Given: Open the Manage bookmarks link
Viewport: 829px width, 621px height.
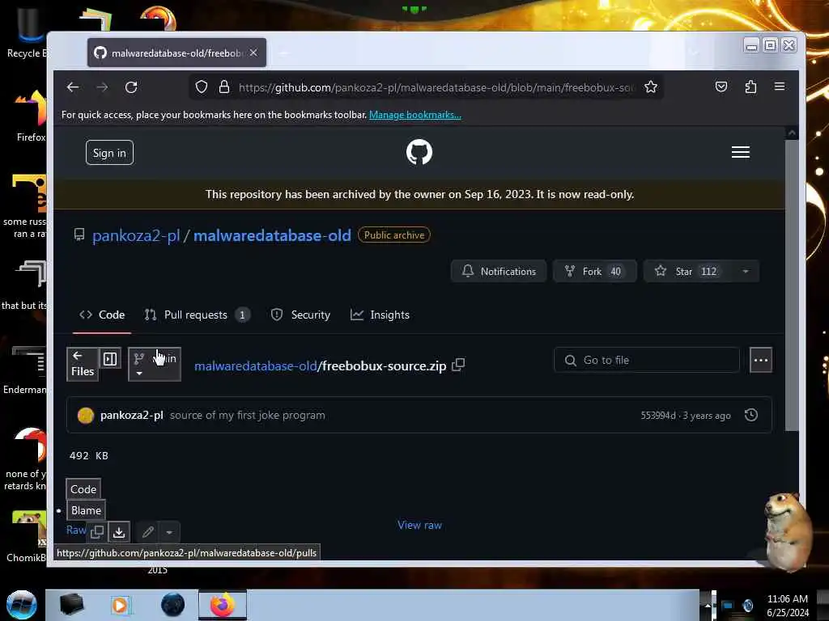Looking at the screenshot, I should point(415,115).
